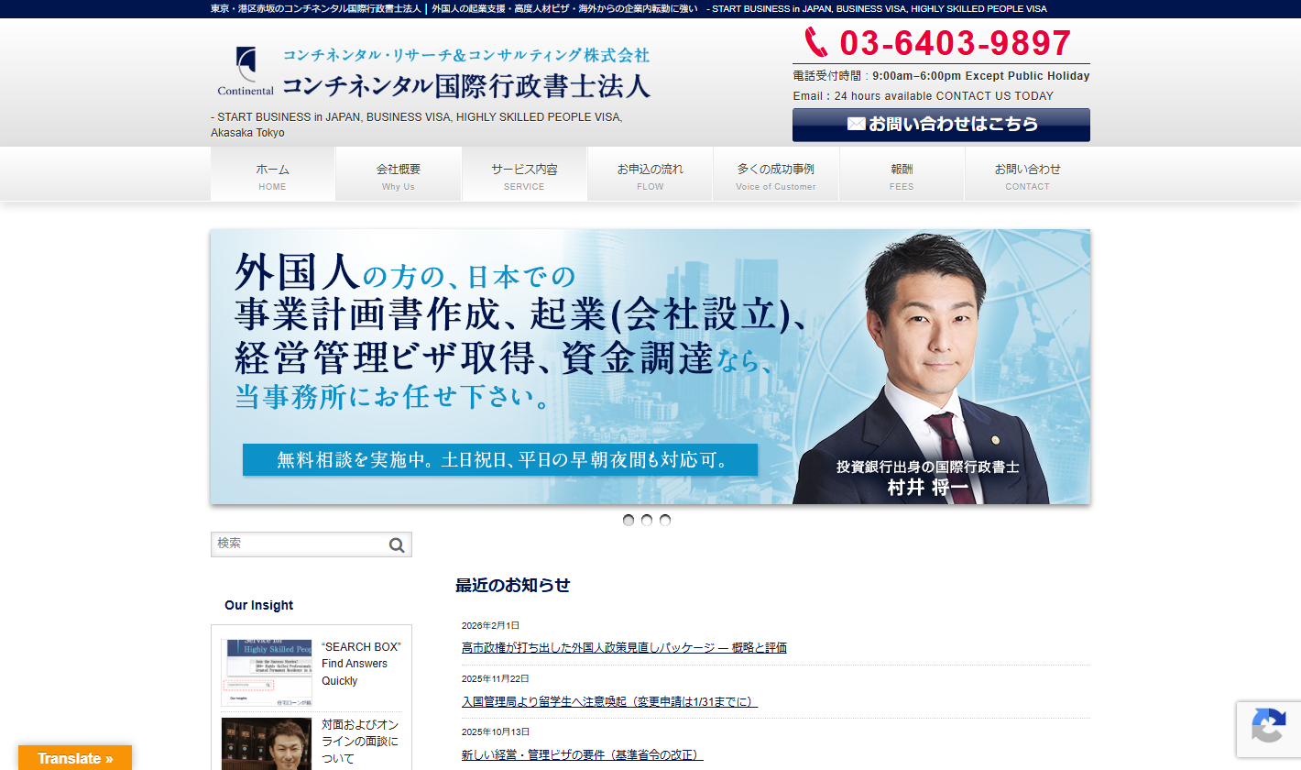Select the ホーム HOME navigation tab
1301x770 pixels.
pos(272,174)
